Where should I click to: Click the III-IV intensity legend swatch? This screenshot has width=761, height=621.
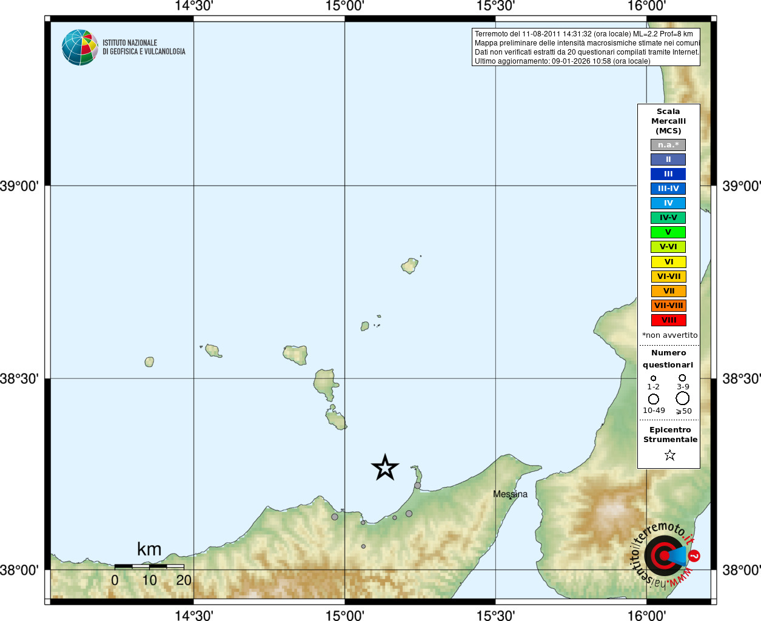coord(668,189)
